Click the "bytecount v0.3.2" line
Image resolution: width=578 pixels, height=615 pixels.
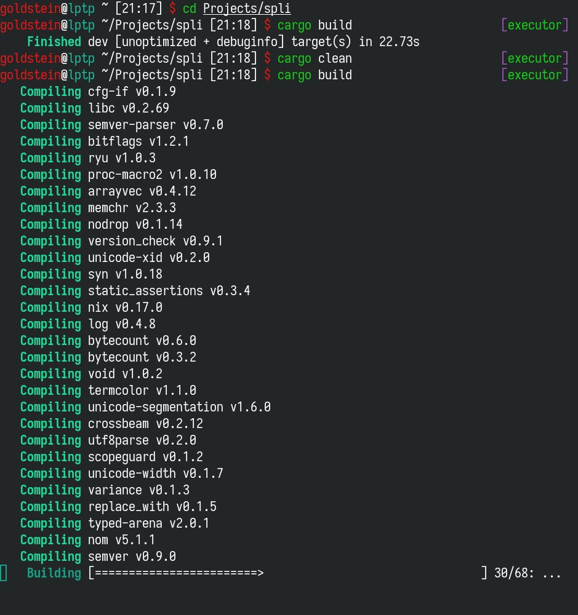point(142,357)
